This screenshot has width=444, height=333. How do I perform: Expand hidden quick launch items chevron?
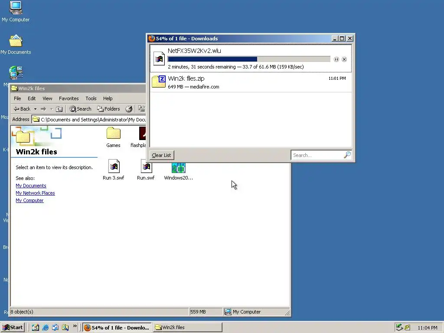pos(75,326)
